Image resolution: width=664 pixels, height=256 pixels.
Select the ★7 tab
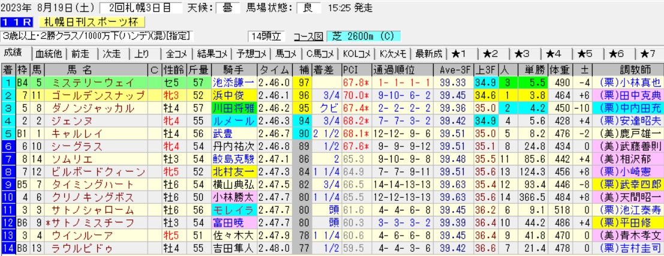click(648, 53)
